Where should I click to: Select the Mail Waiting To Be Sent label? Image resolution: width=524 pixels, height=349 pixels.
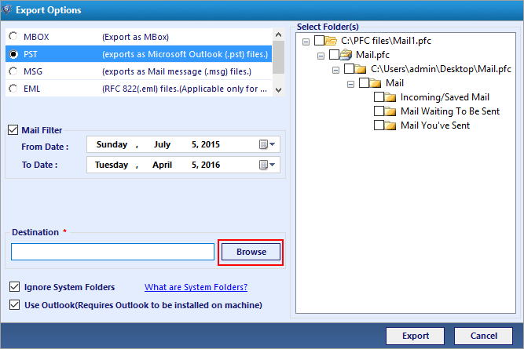pyautogui.click(x=450, y=111)
